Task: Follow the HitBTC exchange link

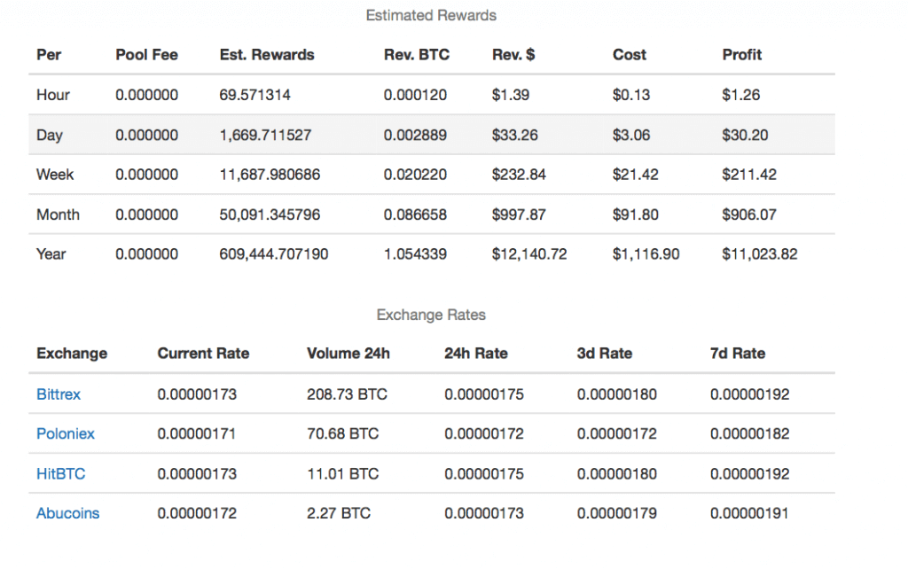Action: click(x=61, y=474)
